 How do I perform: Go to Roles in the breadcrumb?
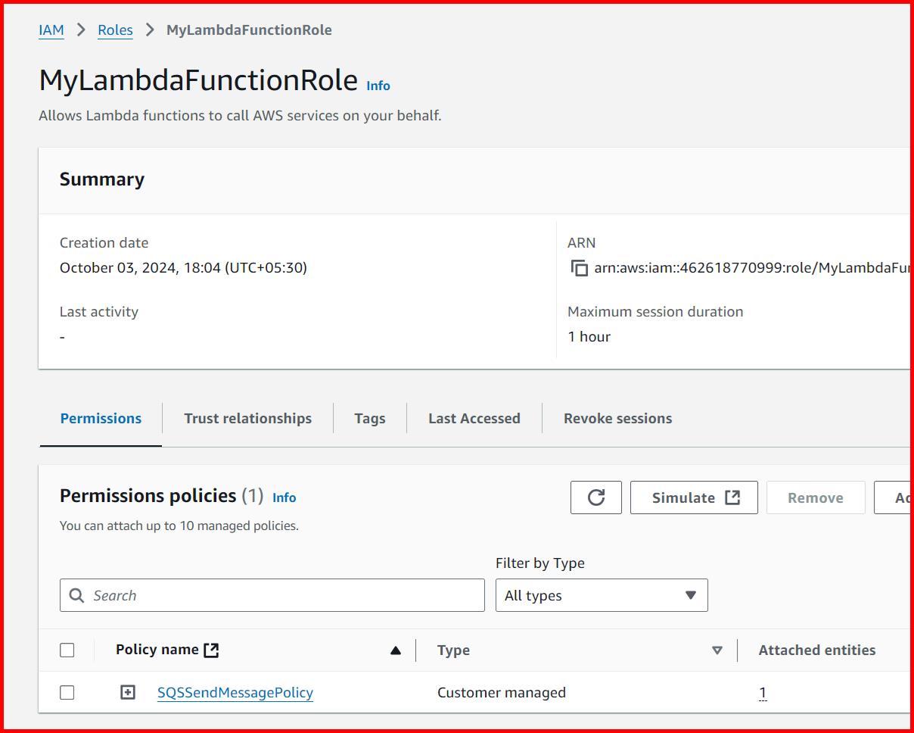[x=115, y=30]
